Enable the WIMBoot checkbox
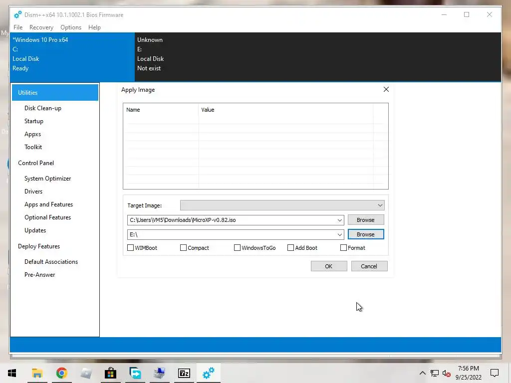 click(130, 248)
